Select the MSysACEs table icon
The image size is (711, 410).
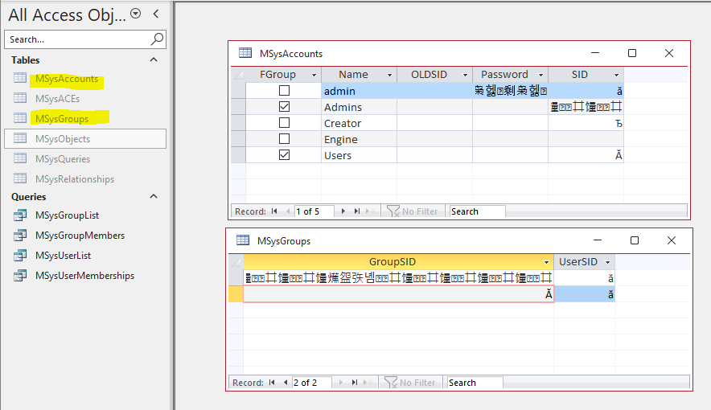20,98
